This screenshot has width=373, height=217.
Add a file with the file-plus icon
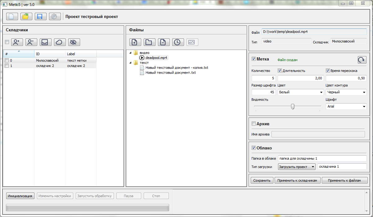tap(135, 42)
